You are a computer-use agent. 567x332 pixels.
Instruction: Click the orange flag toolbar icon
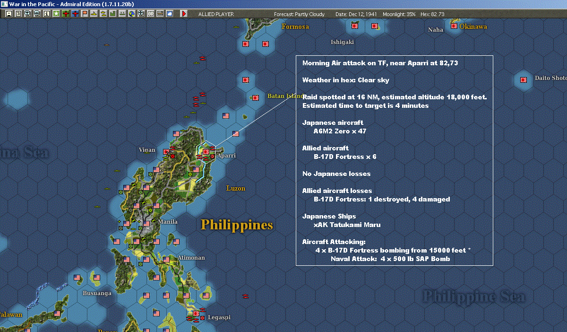coord(85,14)
